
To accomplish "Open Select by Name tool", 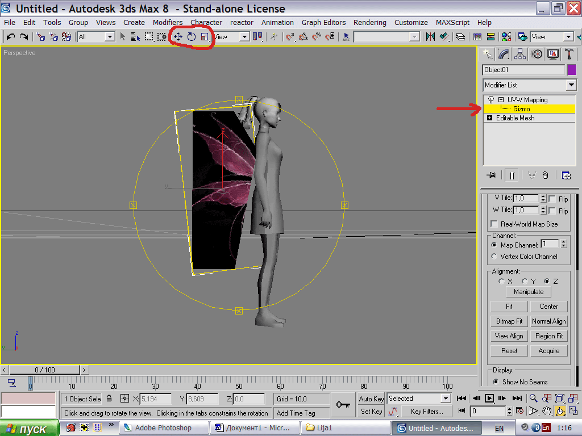I will point(135,37).
